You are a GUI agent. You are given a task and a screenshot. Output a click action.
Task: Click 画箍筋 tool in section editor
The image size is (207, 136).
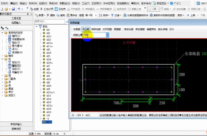click(117, 29)
